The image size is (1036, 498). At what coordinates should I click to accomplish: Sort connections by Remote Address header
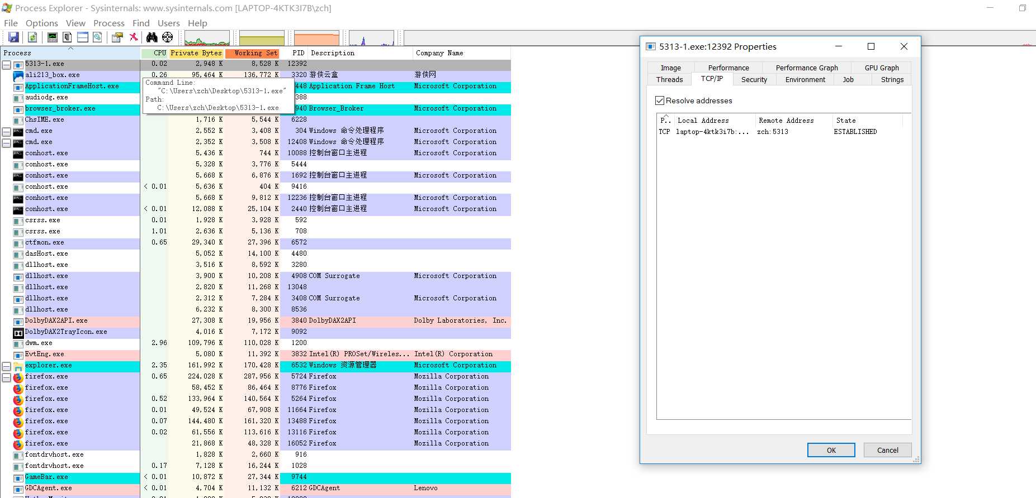pyautogui.click(x=793, y=120)
